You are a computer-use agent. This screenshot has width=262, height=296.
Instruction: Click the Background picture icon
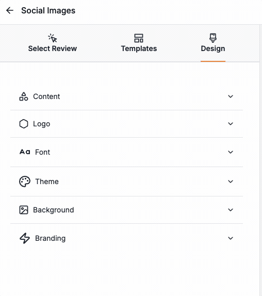[24, 210]
